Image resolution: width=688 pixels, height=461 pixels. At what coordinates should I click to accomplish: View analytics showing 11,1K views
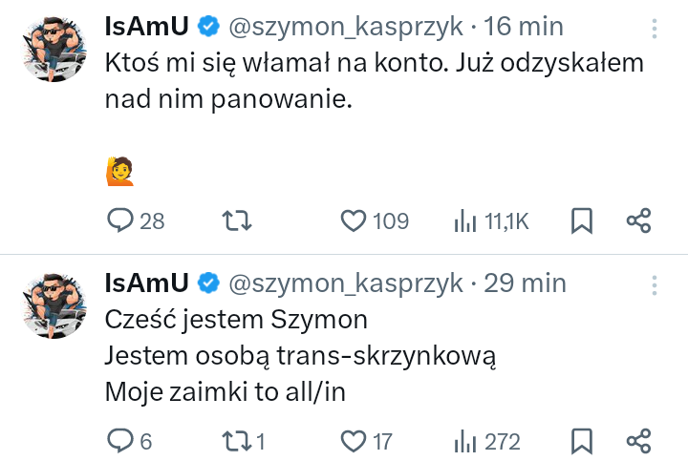point(465,221)
